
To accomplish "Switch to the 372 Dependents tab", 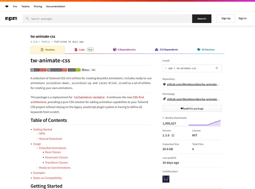I will click(x=166, y=49).
